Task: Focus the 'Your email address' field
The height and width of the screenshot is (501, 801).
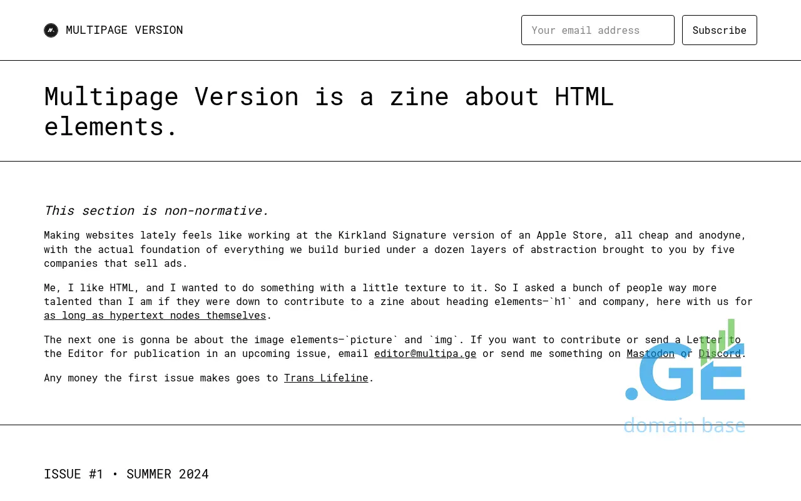Action: click(597, 30)
